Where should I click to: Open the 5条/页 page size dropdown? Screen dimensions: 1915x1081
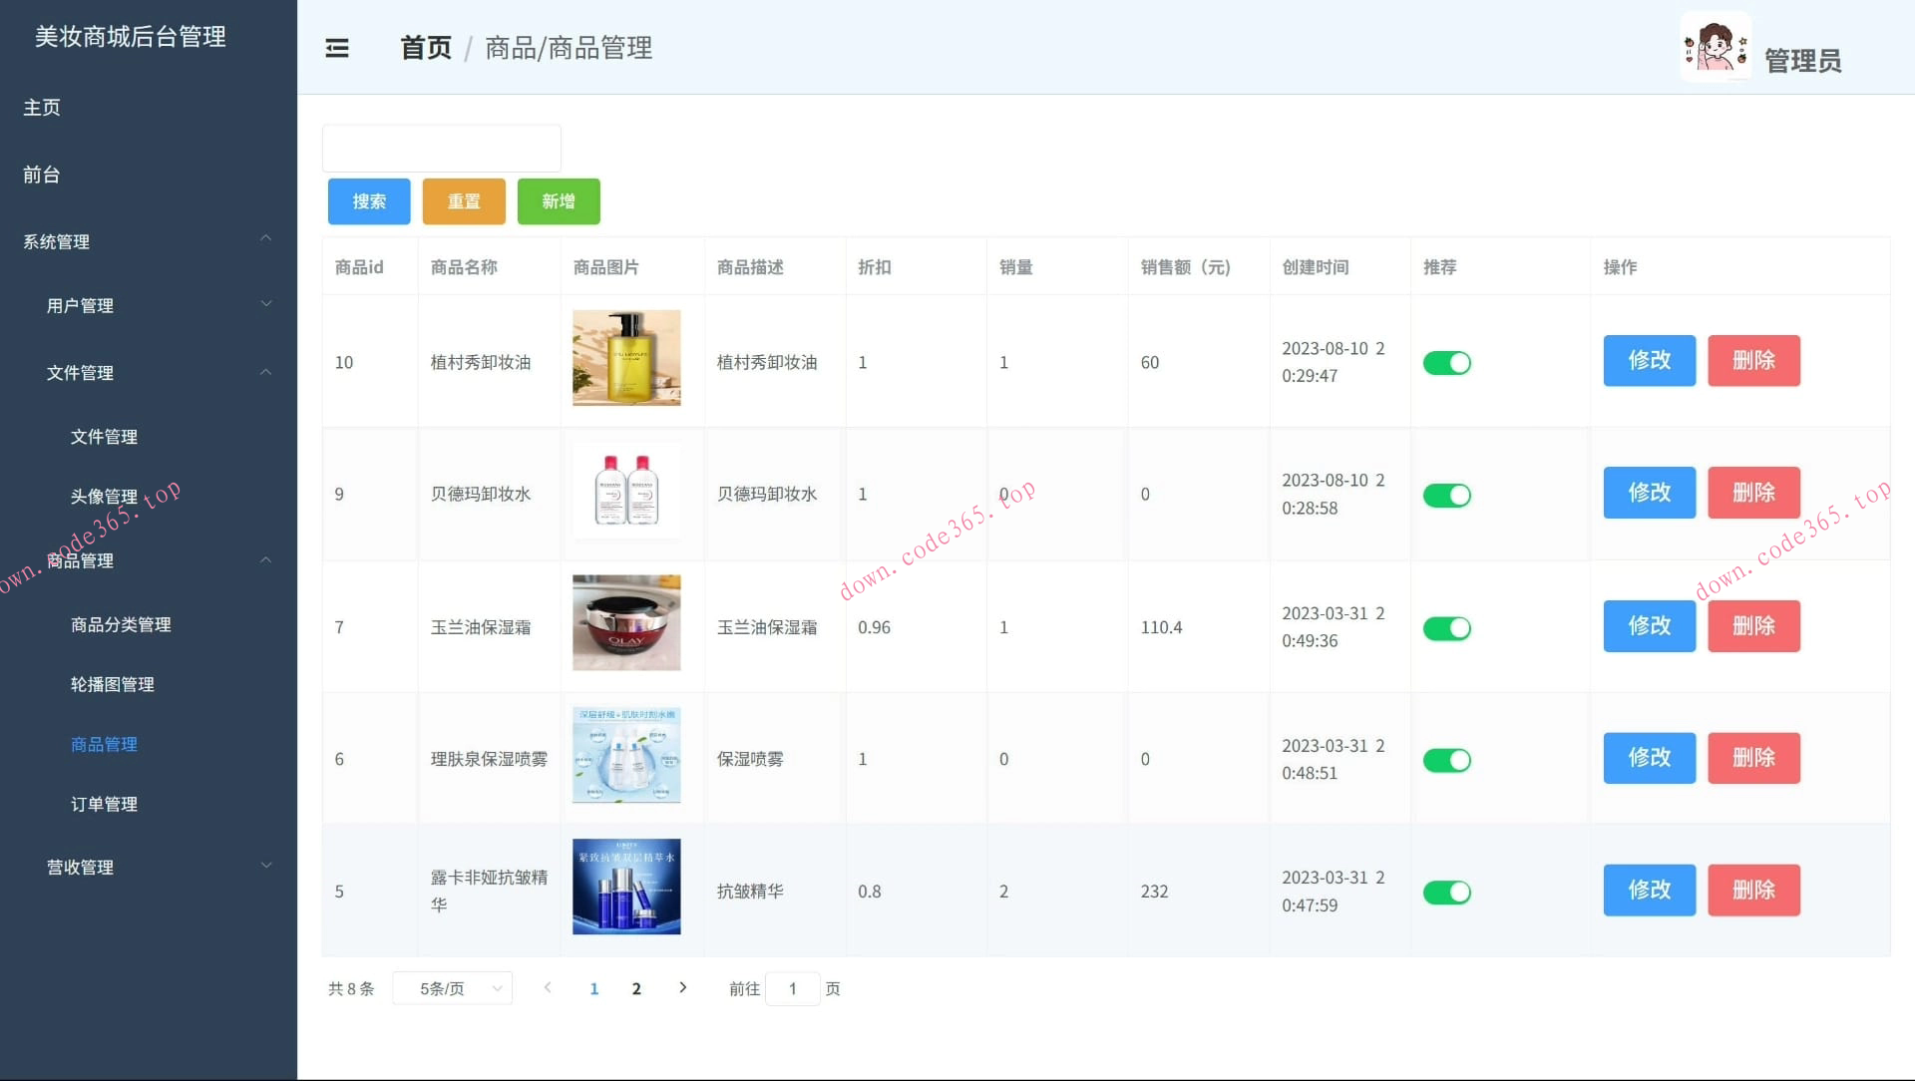pyautogui.click(x=452, y=988)
